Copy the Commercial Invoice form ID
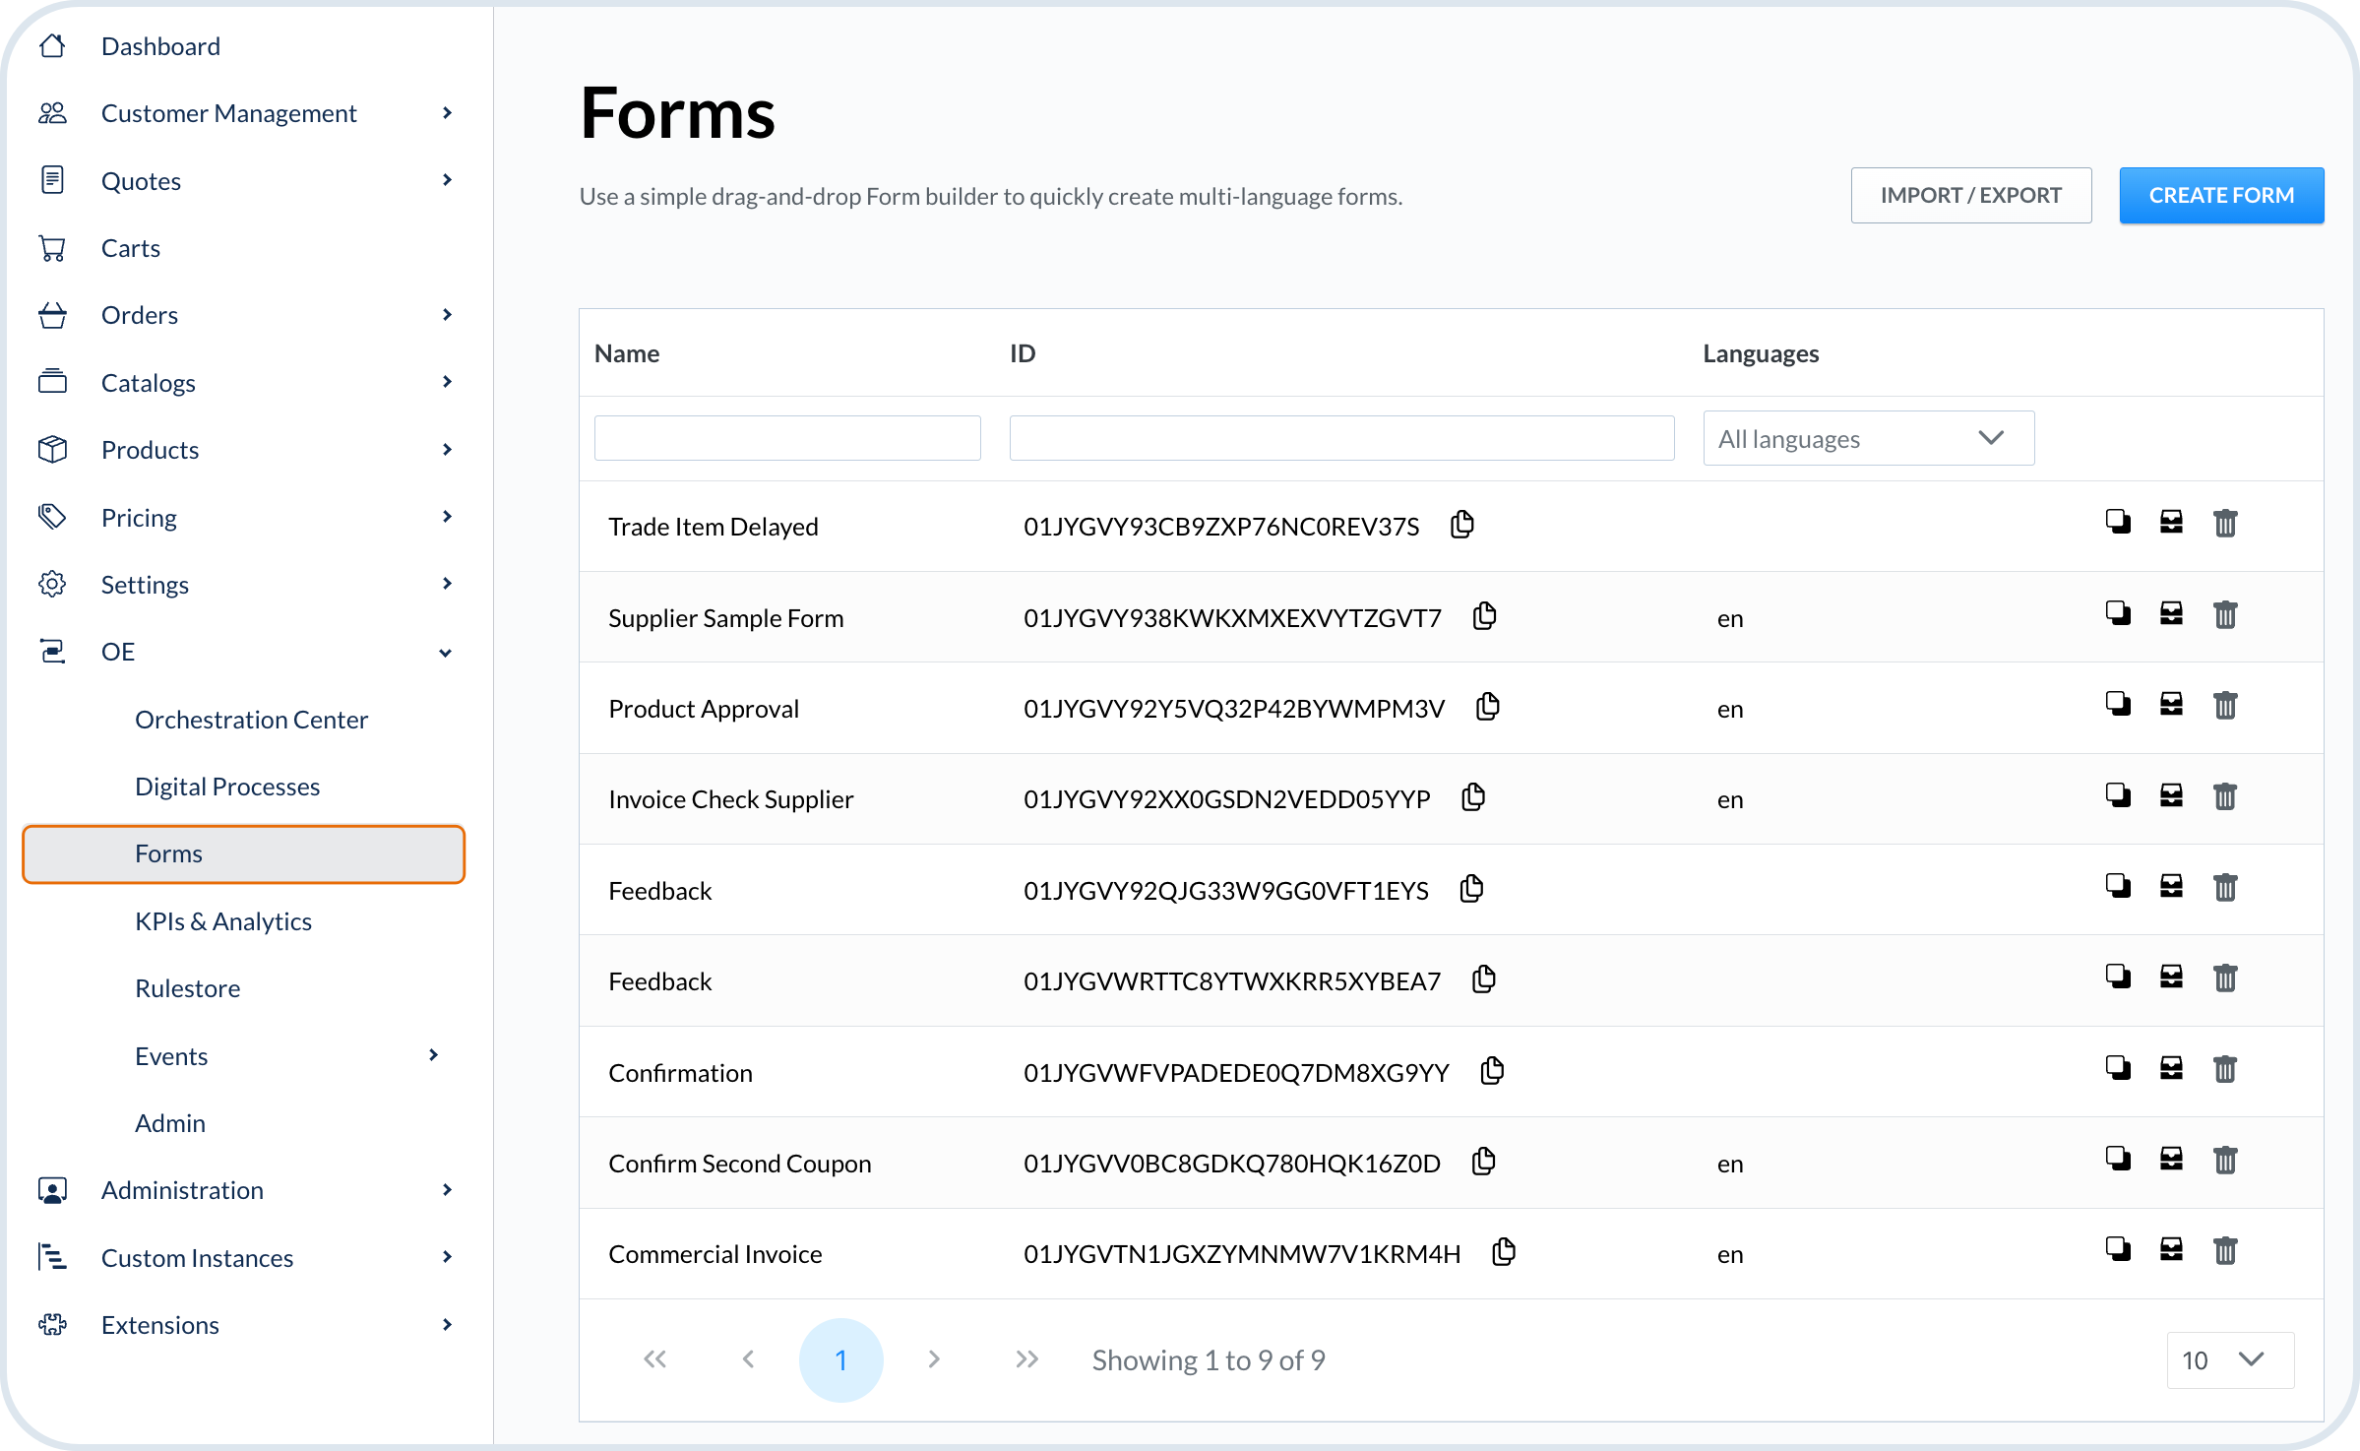Image resolution: width=2360 pixels, height=1451 pixels. pos(1503,1252)
